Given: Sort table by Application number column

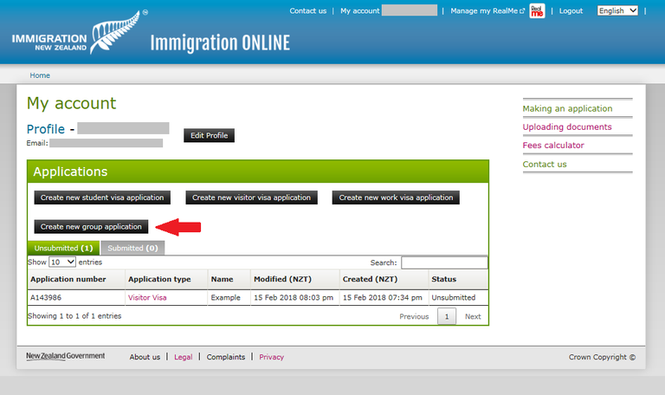Looking at the screenshot, I should pyautogui.click(x=68, y=280).
